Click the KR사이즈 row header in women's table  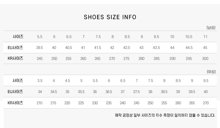pos(15,103)
